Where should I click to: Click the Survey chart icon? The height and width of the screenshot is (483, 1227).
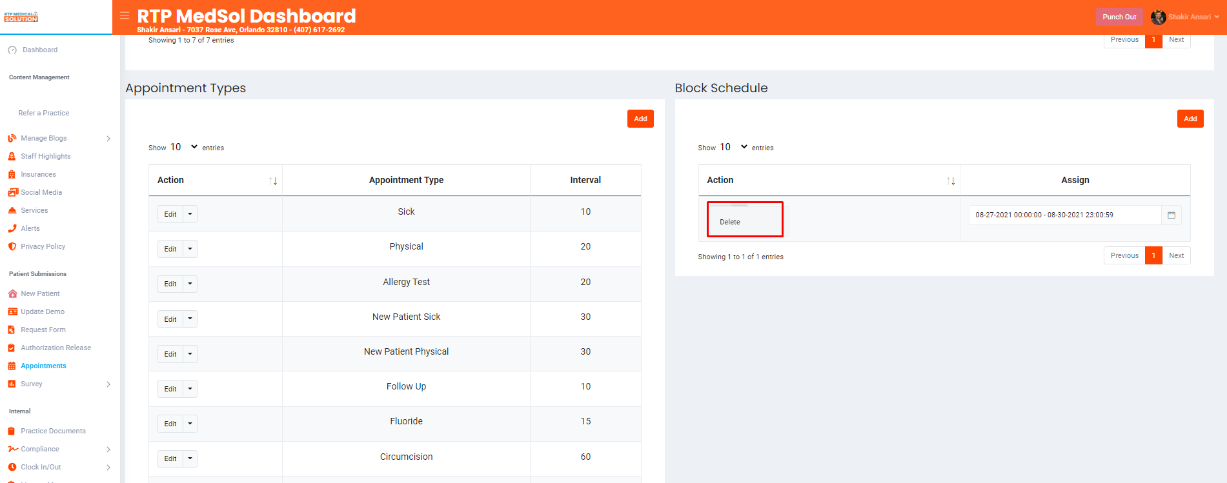tap(12, 384)
